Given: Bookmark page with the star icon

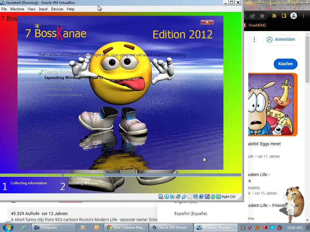Looking at the screenshot, I should [x=262, y=16].
